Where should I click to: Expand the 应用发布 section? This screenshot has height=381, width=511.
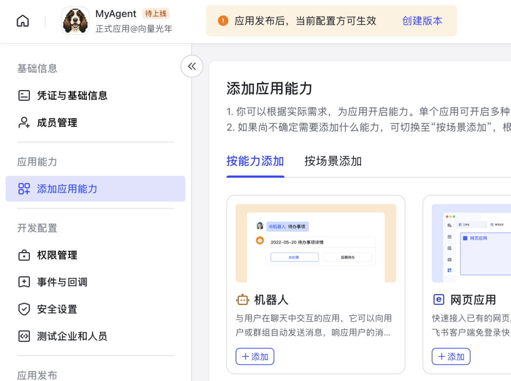click(x=37, y=375)
